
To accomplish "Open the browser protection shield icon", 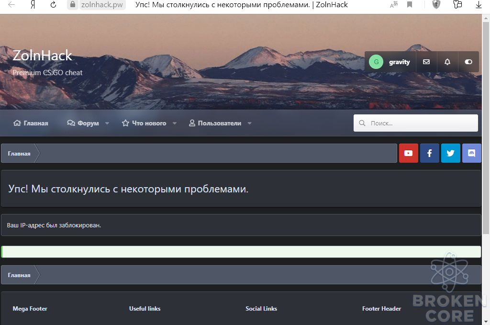I will coord(436,4).
